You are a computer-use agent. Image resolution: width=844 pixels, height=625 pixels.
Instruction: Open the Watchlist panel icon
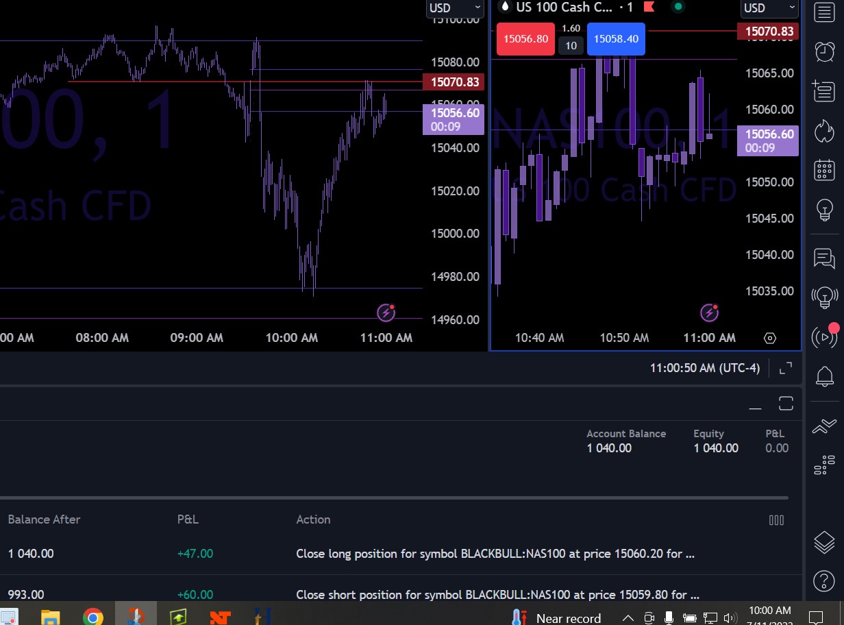click(x=823, y=12)
